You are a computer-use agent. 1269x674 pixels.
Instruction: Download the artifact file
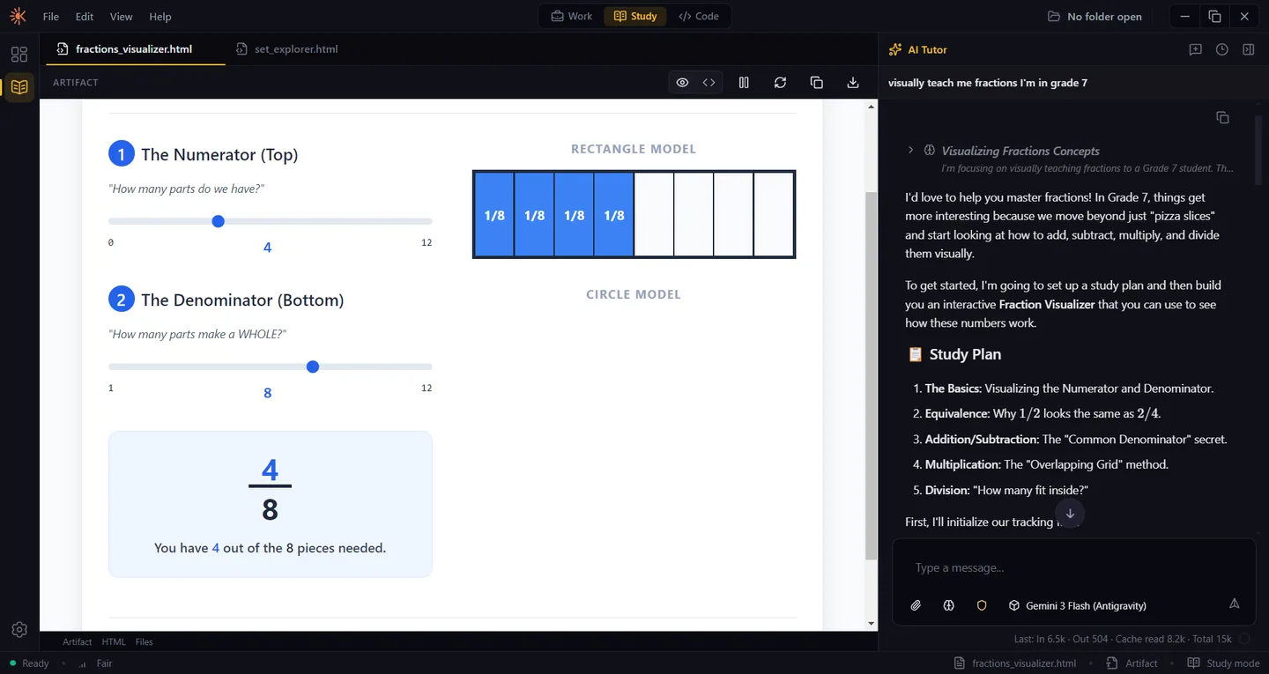[852, 82]
